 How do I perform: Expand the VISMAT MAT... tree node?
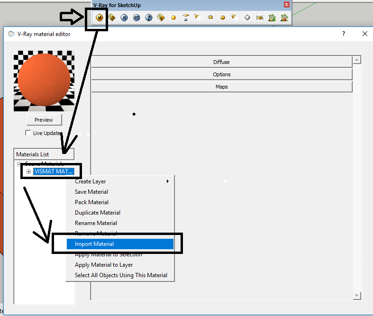28,172
